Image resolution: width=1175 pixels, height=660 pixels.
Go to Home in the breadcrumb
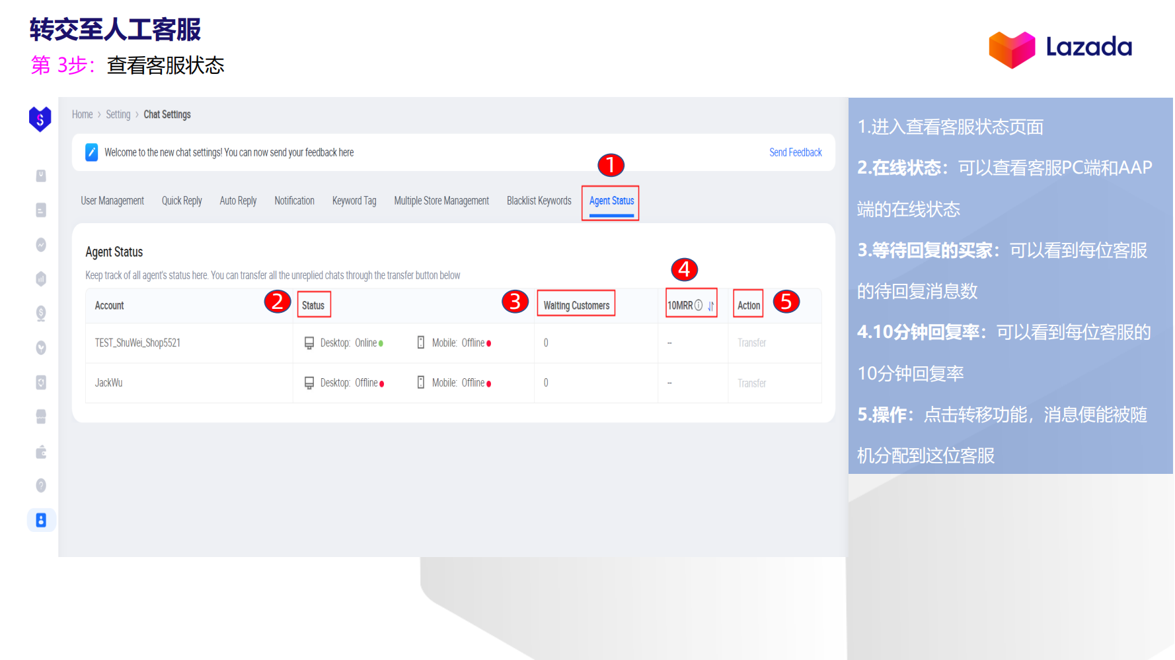coord(83,114)
